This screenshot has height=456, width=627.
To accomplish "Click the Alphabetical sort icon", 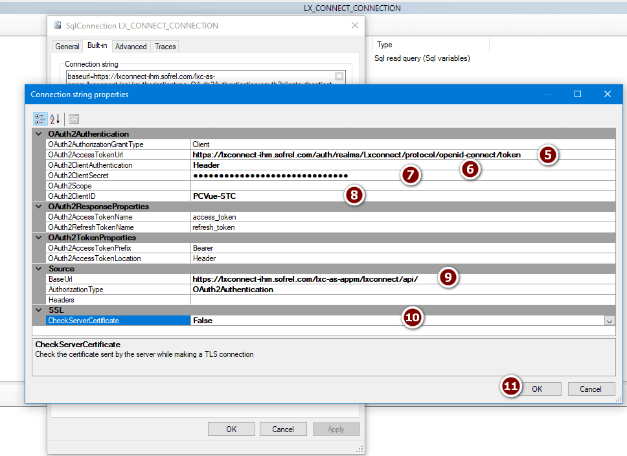I will coord(55,119).
